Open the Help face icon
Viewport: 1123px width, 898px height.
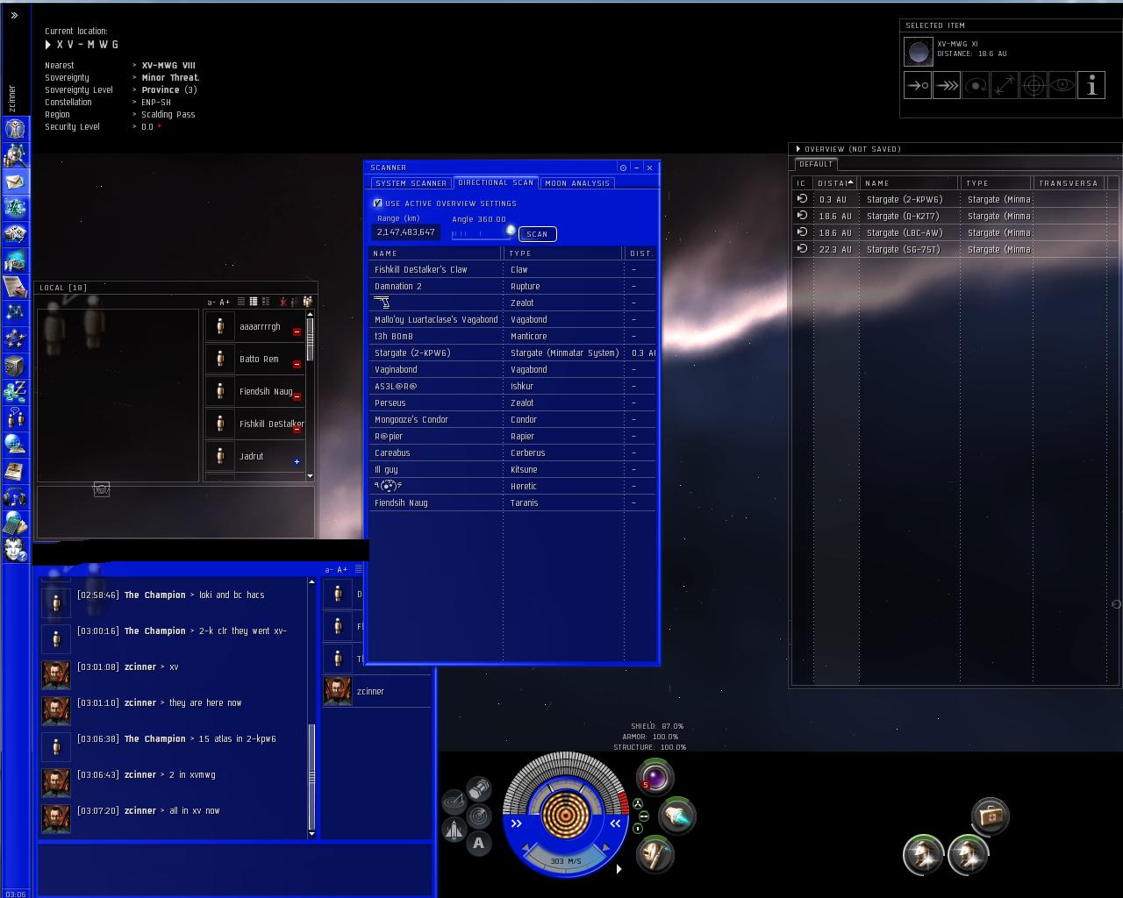15,550
